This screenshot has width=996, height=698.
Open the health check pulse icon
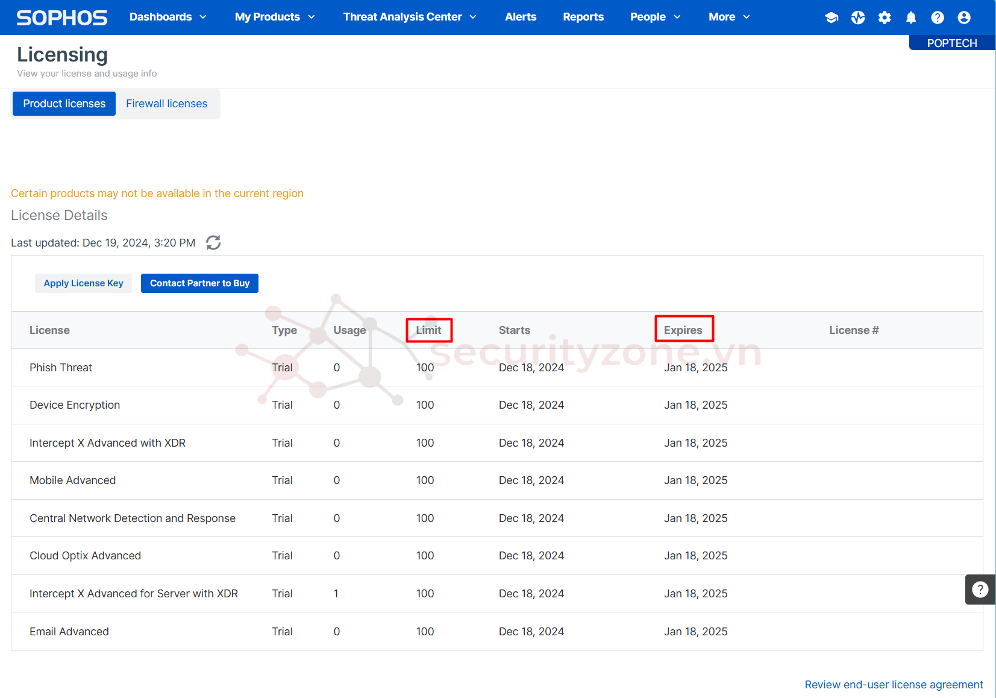858,17
